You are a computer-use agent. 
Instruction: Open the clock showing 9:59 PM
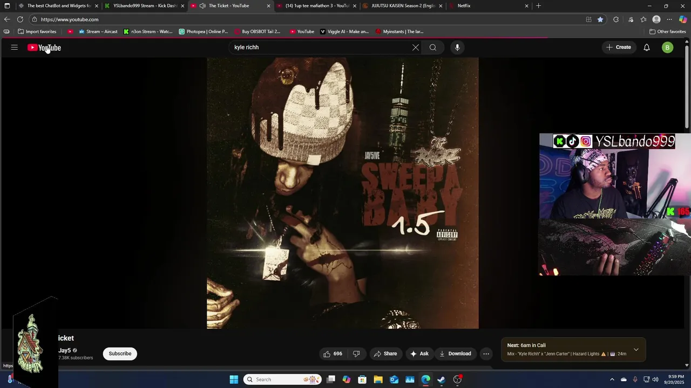676,379
